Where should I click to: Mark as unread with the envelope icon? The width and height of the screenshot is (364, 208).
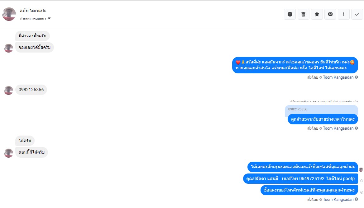(x=330, y=14)
